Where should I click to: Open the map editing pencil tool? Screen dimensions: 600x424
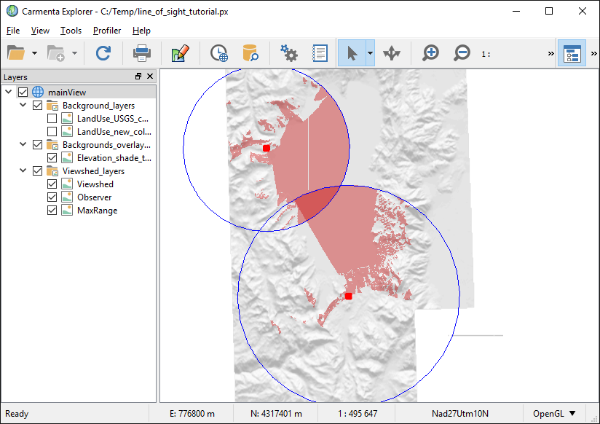pyautogui.click(x=180, y=53)
